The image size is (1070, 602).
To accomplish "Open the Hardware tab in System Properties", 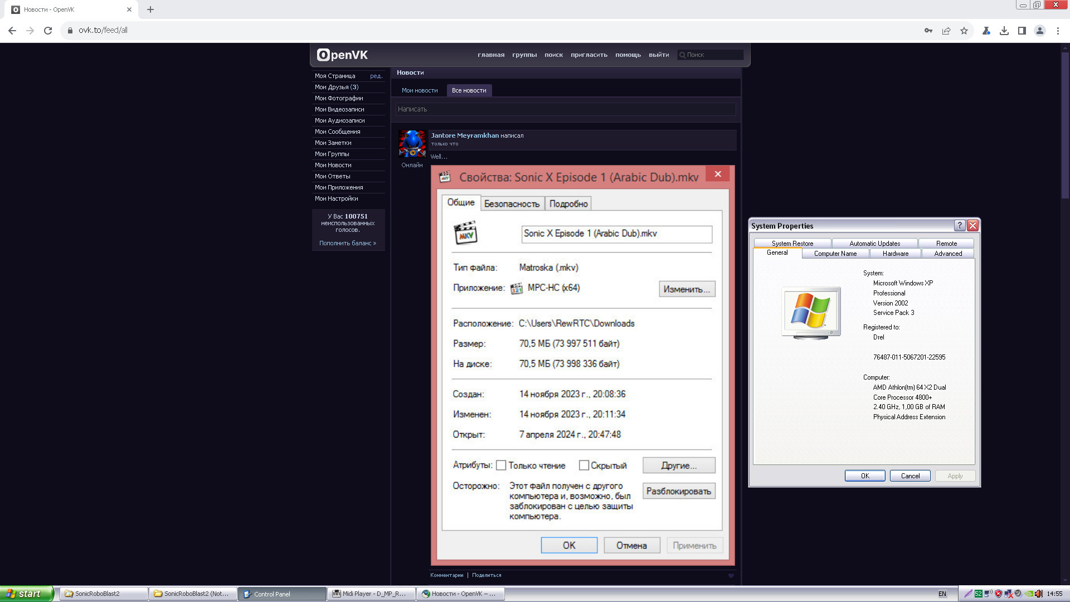I will 895,254.
